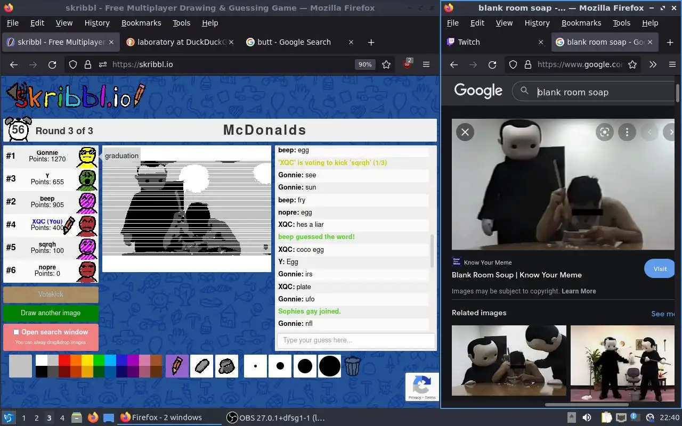Screen dimensions: 682x426
Task: Open the three-dot image options menu
Action: tap(627, 132)
